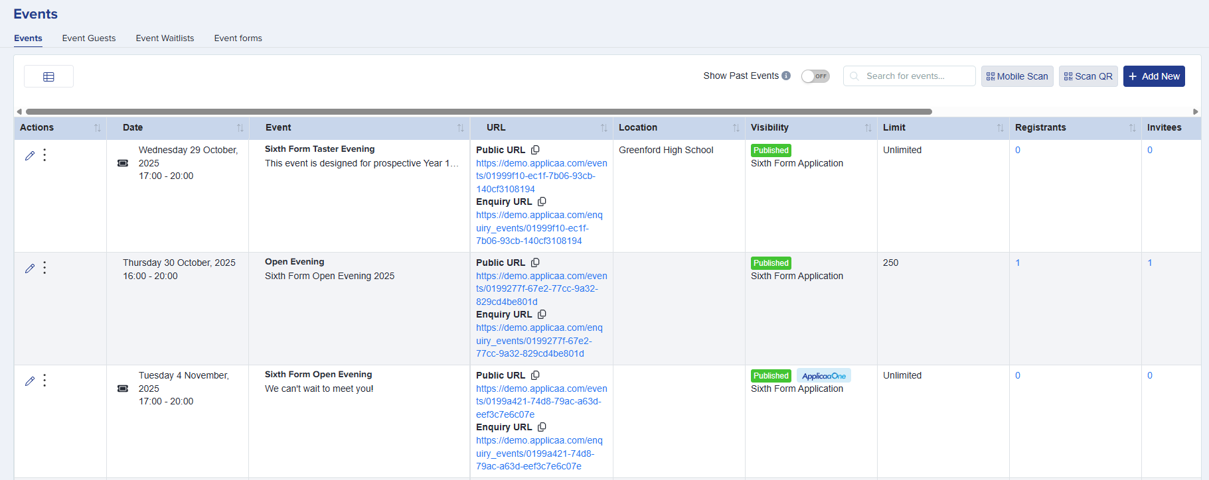Copy Enquiry URL of Open Evening event
Screen dimensions: 1209x480
(542, 314)
